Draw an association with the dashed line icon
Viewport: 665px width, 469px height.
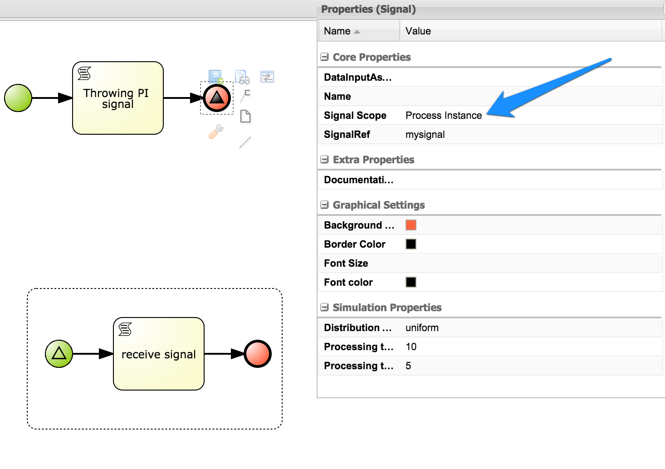click(x=244, y=142)
